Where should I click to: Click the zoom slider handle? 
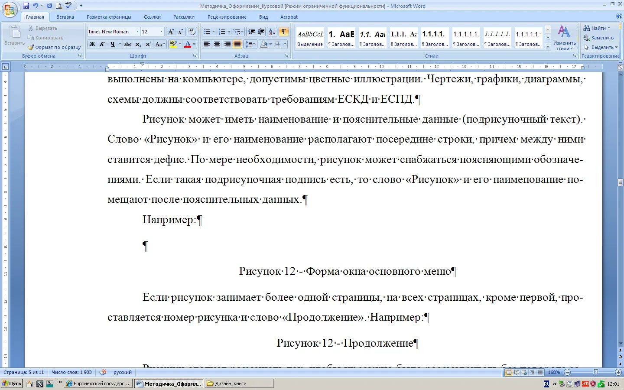click(596, 372)
